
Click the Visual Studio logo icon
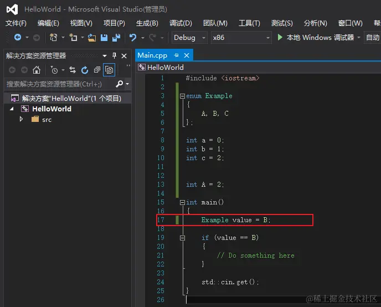pyautogui.click(x=12, y=9)
